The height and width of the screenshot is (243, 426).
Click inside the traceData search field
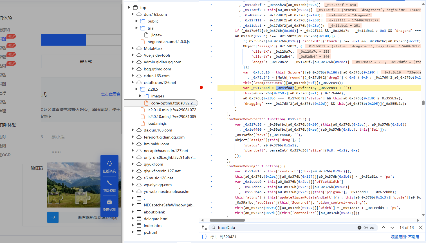pos(281,228)
